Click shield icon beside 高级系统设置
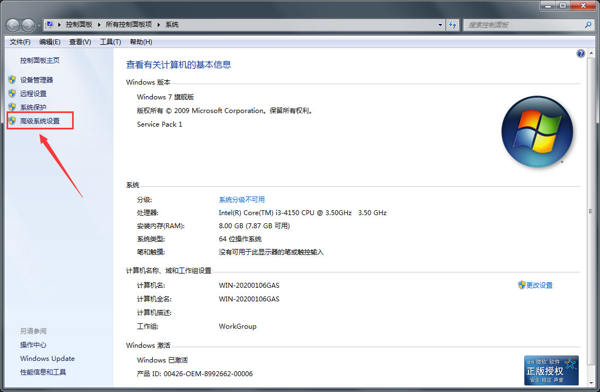The image size is (600, 392). pos(12,121)
